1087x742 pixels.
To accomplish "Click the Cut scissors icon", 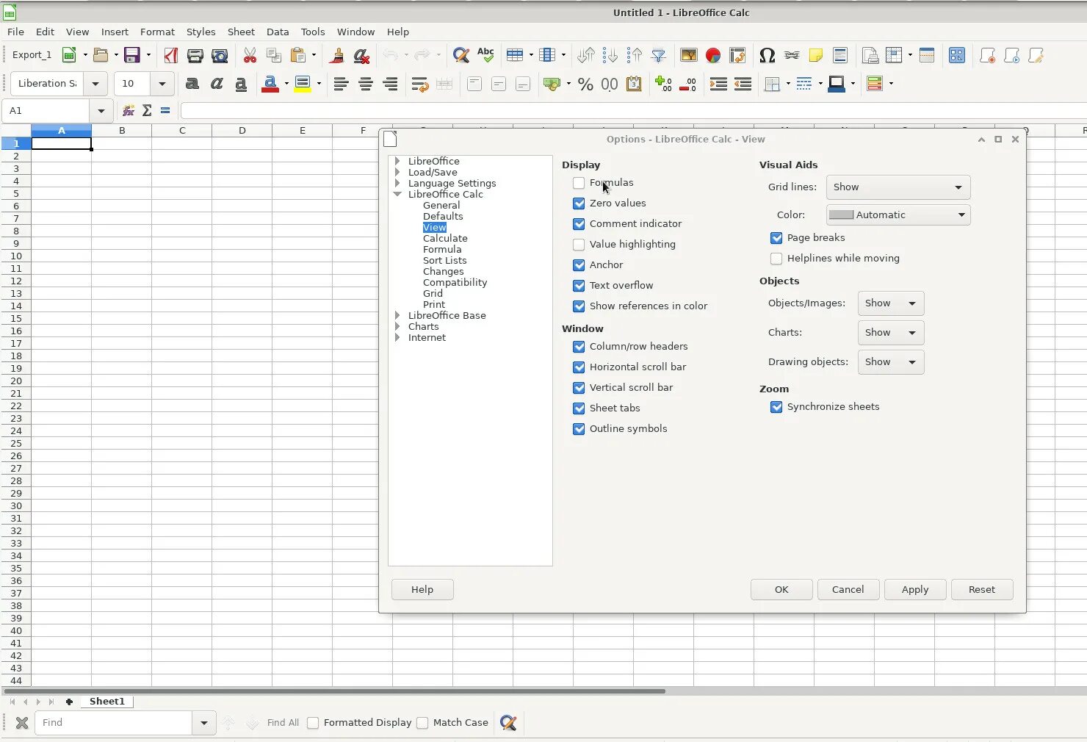I will [250, 55].
